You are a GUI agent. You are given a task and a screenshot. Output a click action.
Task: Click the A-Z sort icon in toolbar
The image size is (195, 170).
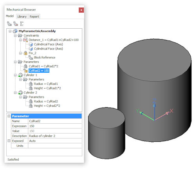click(22, 24)
